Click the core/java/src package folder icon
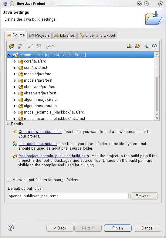 [x=21, y=61]
